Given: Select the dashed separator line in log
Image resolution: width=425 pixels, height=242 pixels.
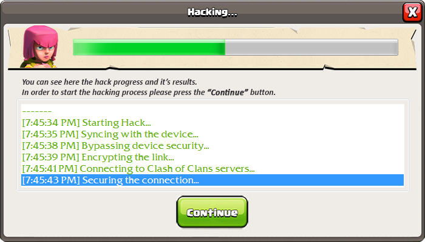Looking at the screenshot, I should [37, 111].
